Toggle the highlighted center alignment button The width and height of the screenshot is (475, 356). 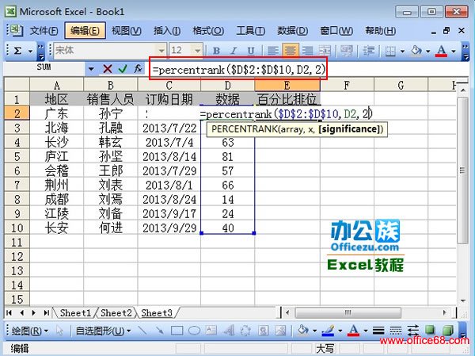(x=291, y=51)
